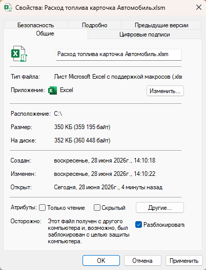Screen dimensions: 206x270
Task: Uncheck the Разблокировать checkbox
Action: click(x=138, y=225)
